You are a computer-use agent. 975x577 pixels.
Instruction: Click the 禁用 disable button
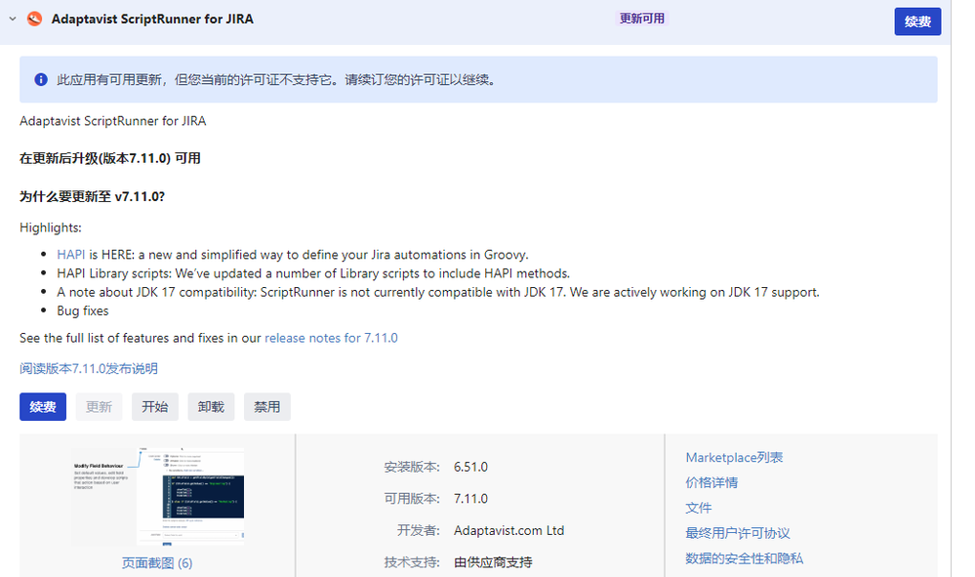(x=266, y=407)
